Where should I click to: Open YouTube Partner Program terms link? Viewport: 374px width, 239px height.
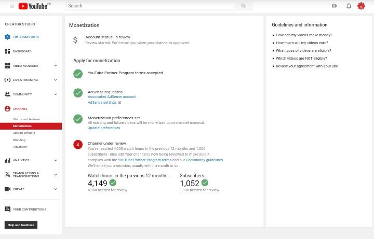coord(144,160)
